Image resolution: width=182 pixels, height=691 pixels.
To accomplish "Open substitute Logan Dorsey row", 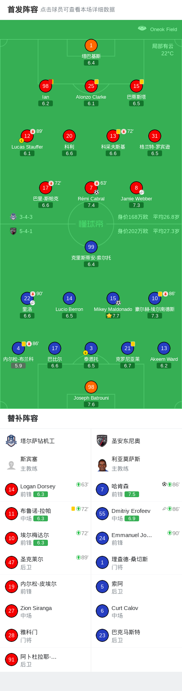I will 46,489.
